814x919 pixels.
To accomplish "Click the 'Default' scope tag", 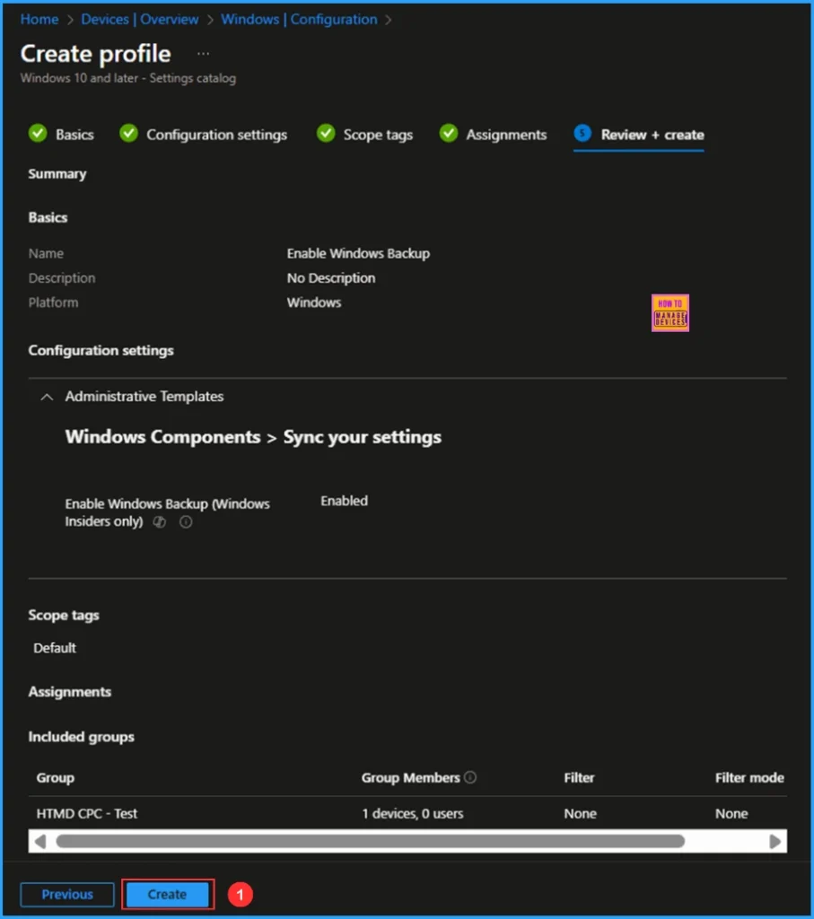I will pyautogui.click(x=55, y=648).
